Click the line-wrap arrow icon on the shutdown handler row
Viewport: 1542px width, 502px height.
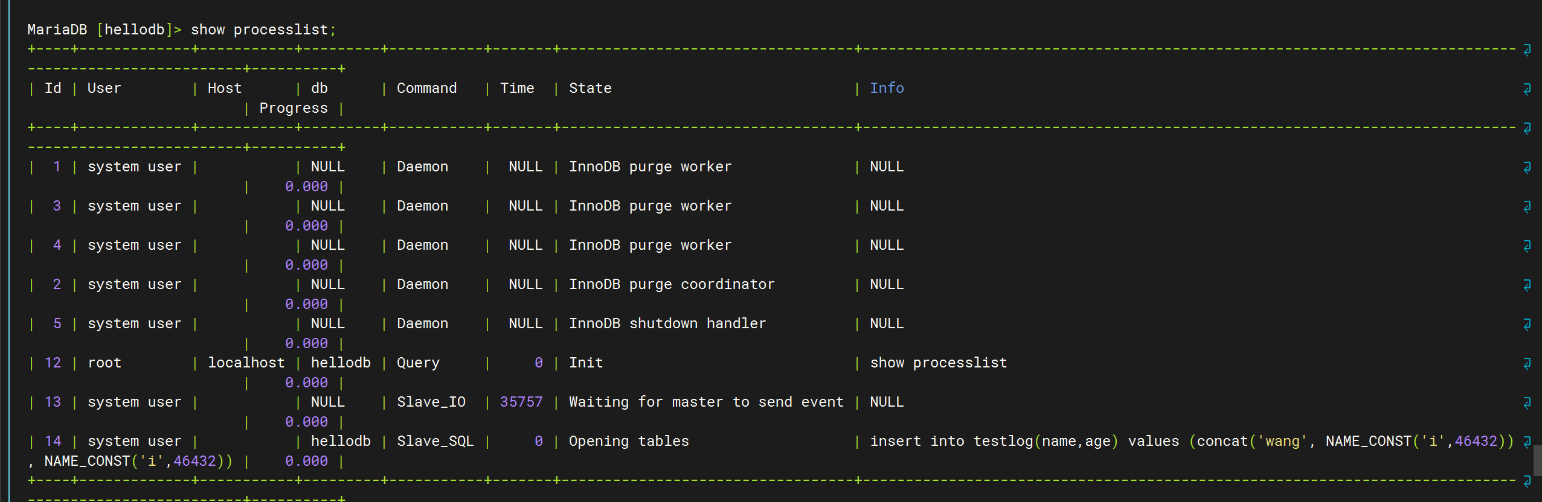pyautogui.click(x=1527, y=325)
